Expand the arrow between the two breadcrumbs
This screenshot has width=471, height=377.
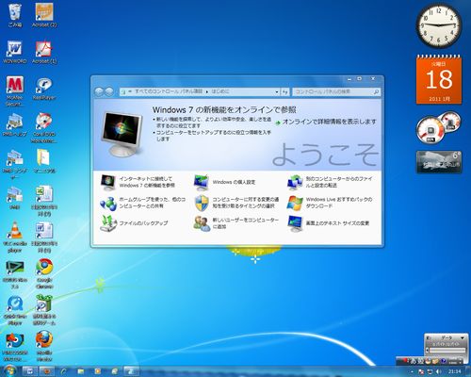pos(206,92)
